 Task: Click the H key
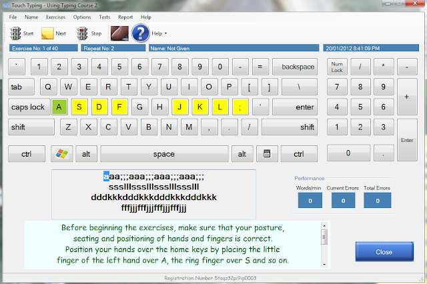tap(159, 107)
